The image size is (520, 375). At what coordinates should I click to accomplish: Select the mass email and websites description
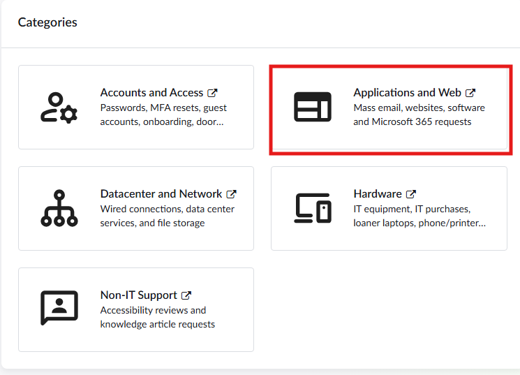coord(419,115)
